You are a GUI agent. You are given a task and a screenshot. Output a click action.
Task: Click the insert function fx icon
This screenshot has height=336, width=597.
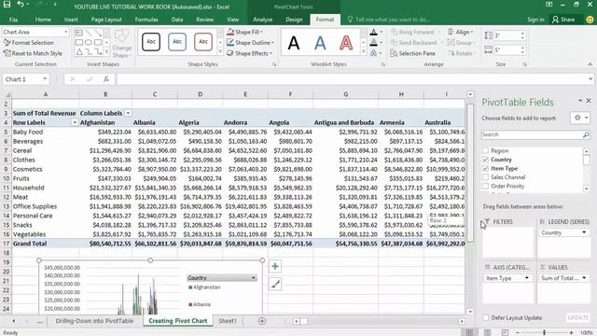(105, 79)
